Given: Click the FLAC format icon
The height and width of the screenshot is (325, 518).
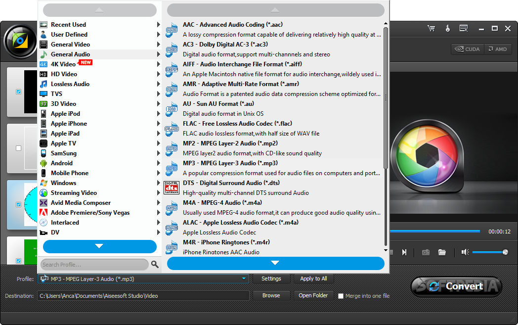Looking at the screenshot, I should pyautogui.click(x=172, y=129).
